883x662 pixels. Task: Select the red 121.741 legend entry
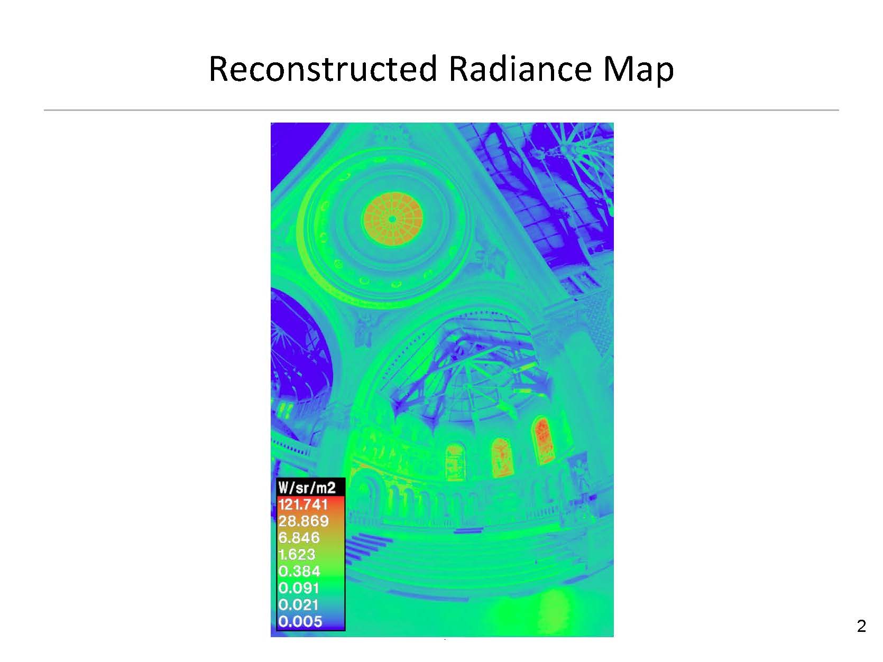pos(303,504)
